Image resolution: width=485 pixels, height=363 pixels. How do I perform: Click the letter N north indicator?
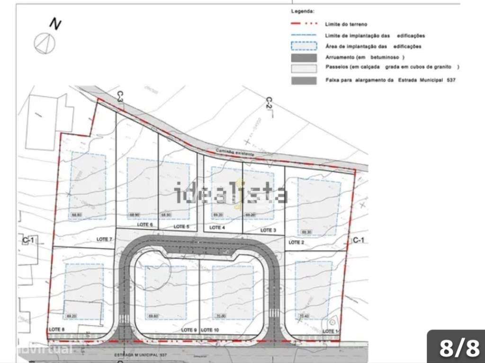point(56,25)
